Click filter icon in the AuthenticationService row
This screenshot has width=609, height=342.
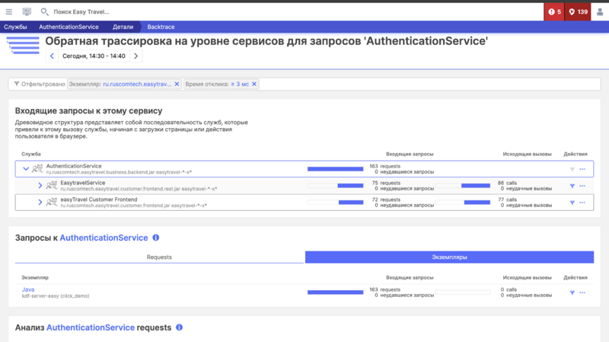[x=572, y=169]
